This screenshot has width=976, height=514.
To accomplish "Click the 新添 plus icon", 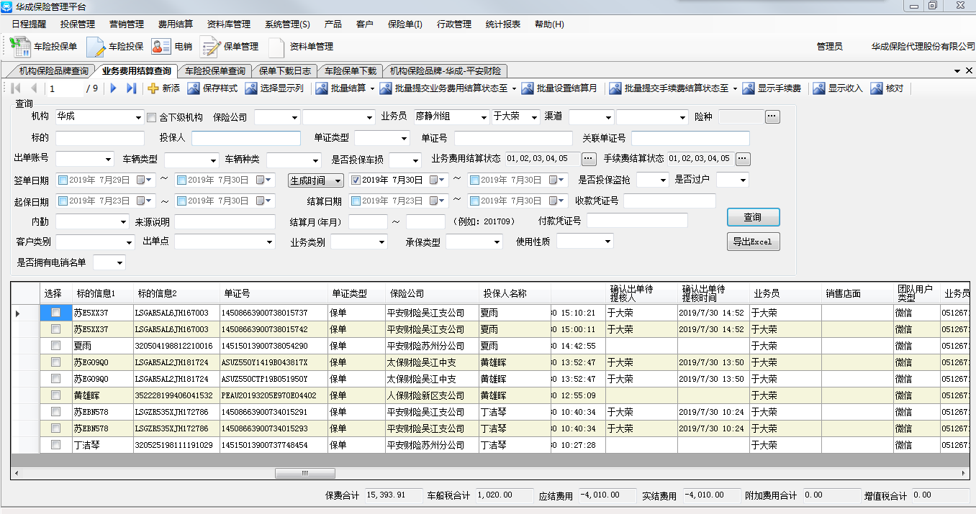I will pos(153,88).
